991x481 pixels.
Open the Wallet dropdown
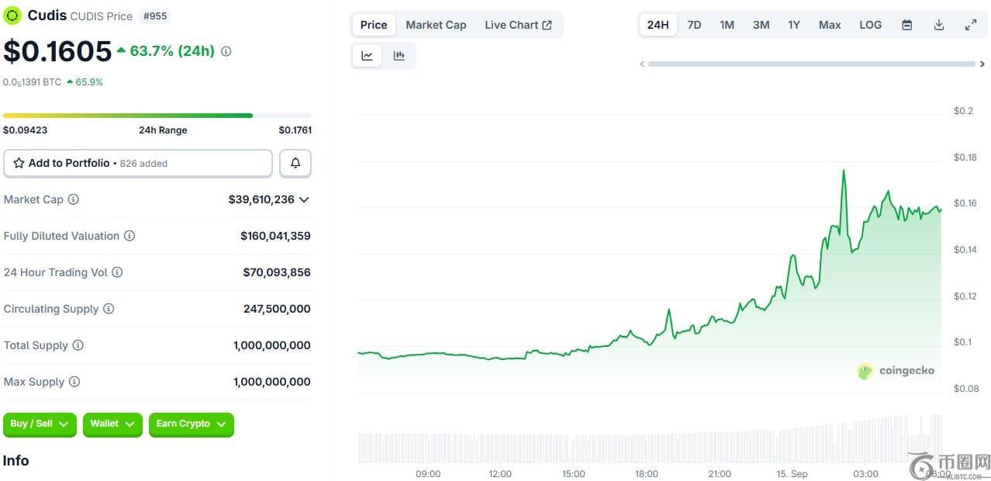click(x=112, y=424)
